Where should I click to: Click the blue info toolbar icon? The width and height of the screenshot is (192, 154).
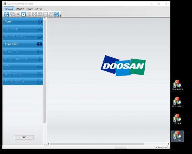[57, 14]
